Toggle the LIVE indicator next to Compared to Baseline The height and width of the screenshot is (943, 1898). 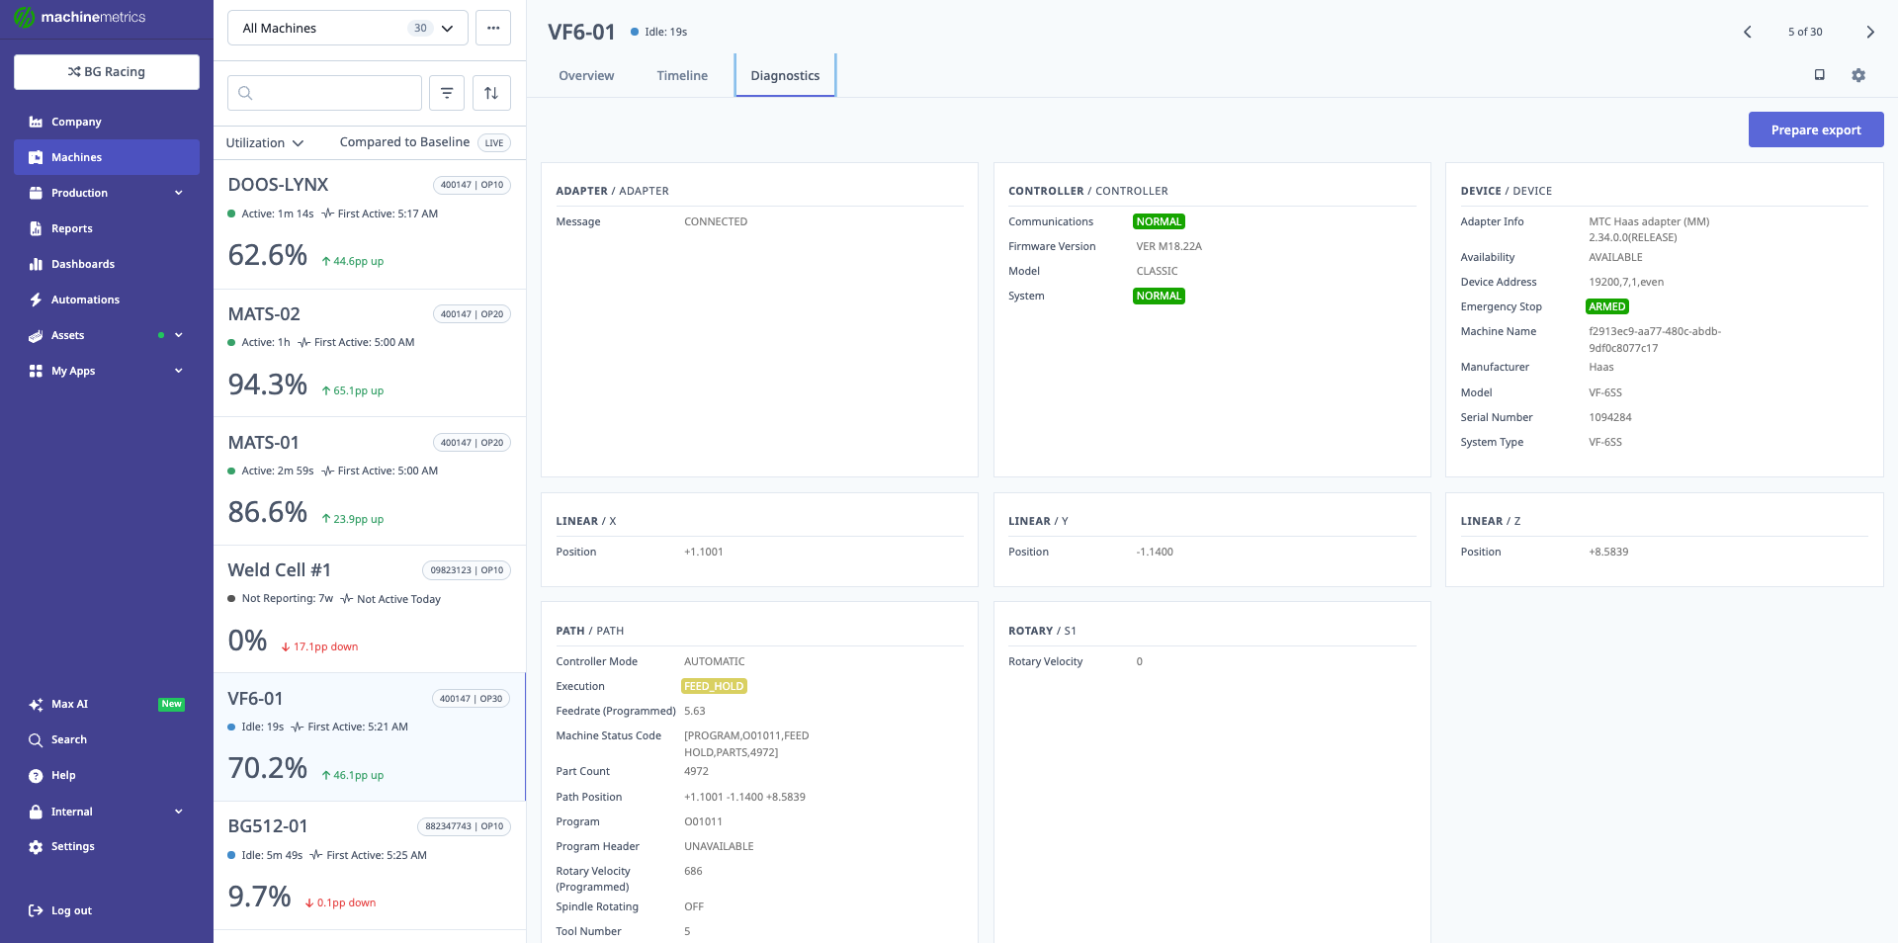point(493,142)
